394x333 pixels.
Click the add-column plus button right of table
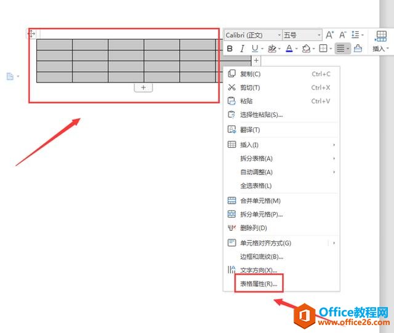pos(256,60)
